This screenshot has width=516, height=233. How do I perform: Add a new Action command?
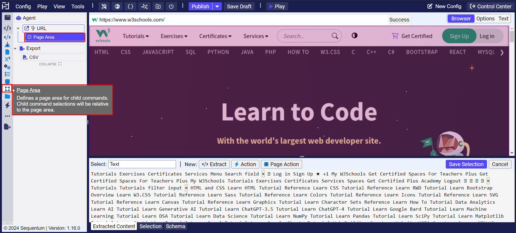[245, 164]
